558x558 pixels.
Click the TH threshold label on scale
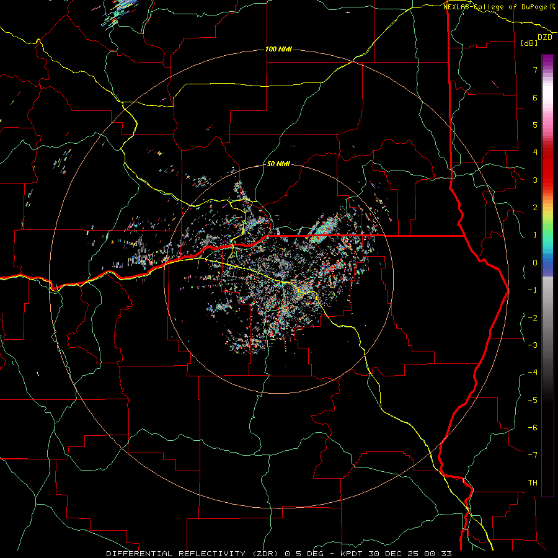pyautogui.click(x=533, y=482)
